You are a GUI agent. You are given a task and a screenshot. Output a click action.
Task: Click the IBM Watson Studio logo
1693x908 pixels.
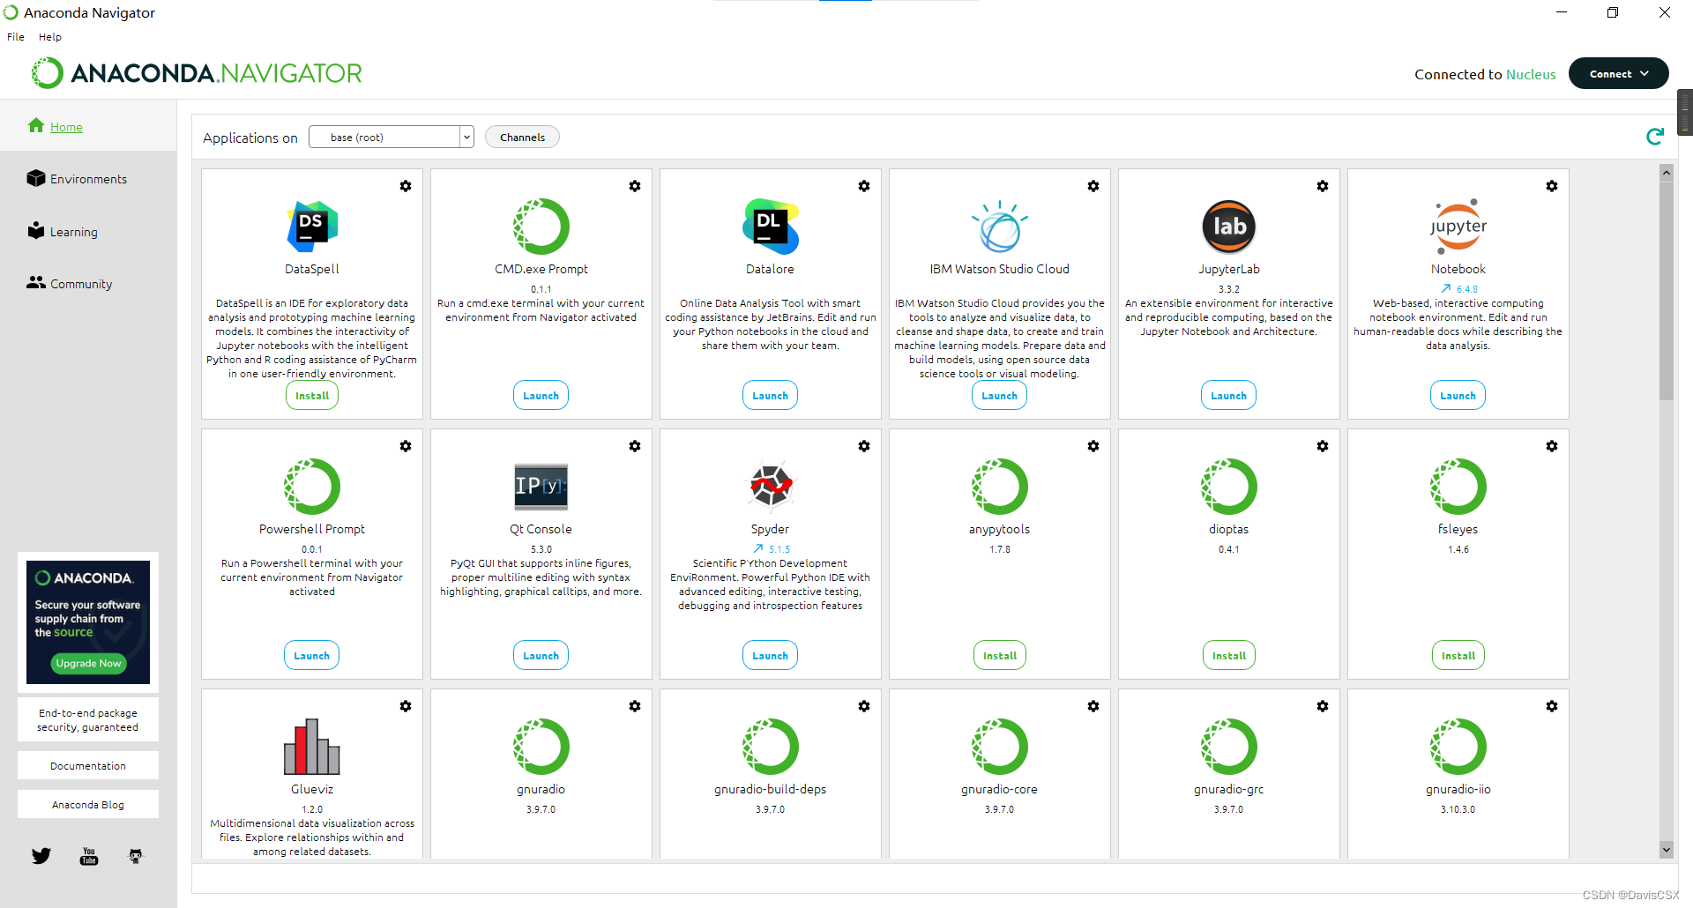(x=1000, y=227)
